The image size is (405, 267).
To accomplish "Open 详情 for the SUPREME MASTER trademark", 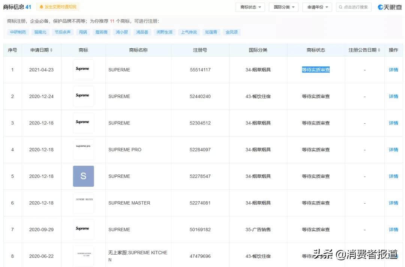I will 393,203.
